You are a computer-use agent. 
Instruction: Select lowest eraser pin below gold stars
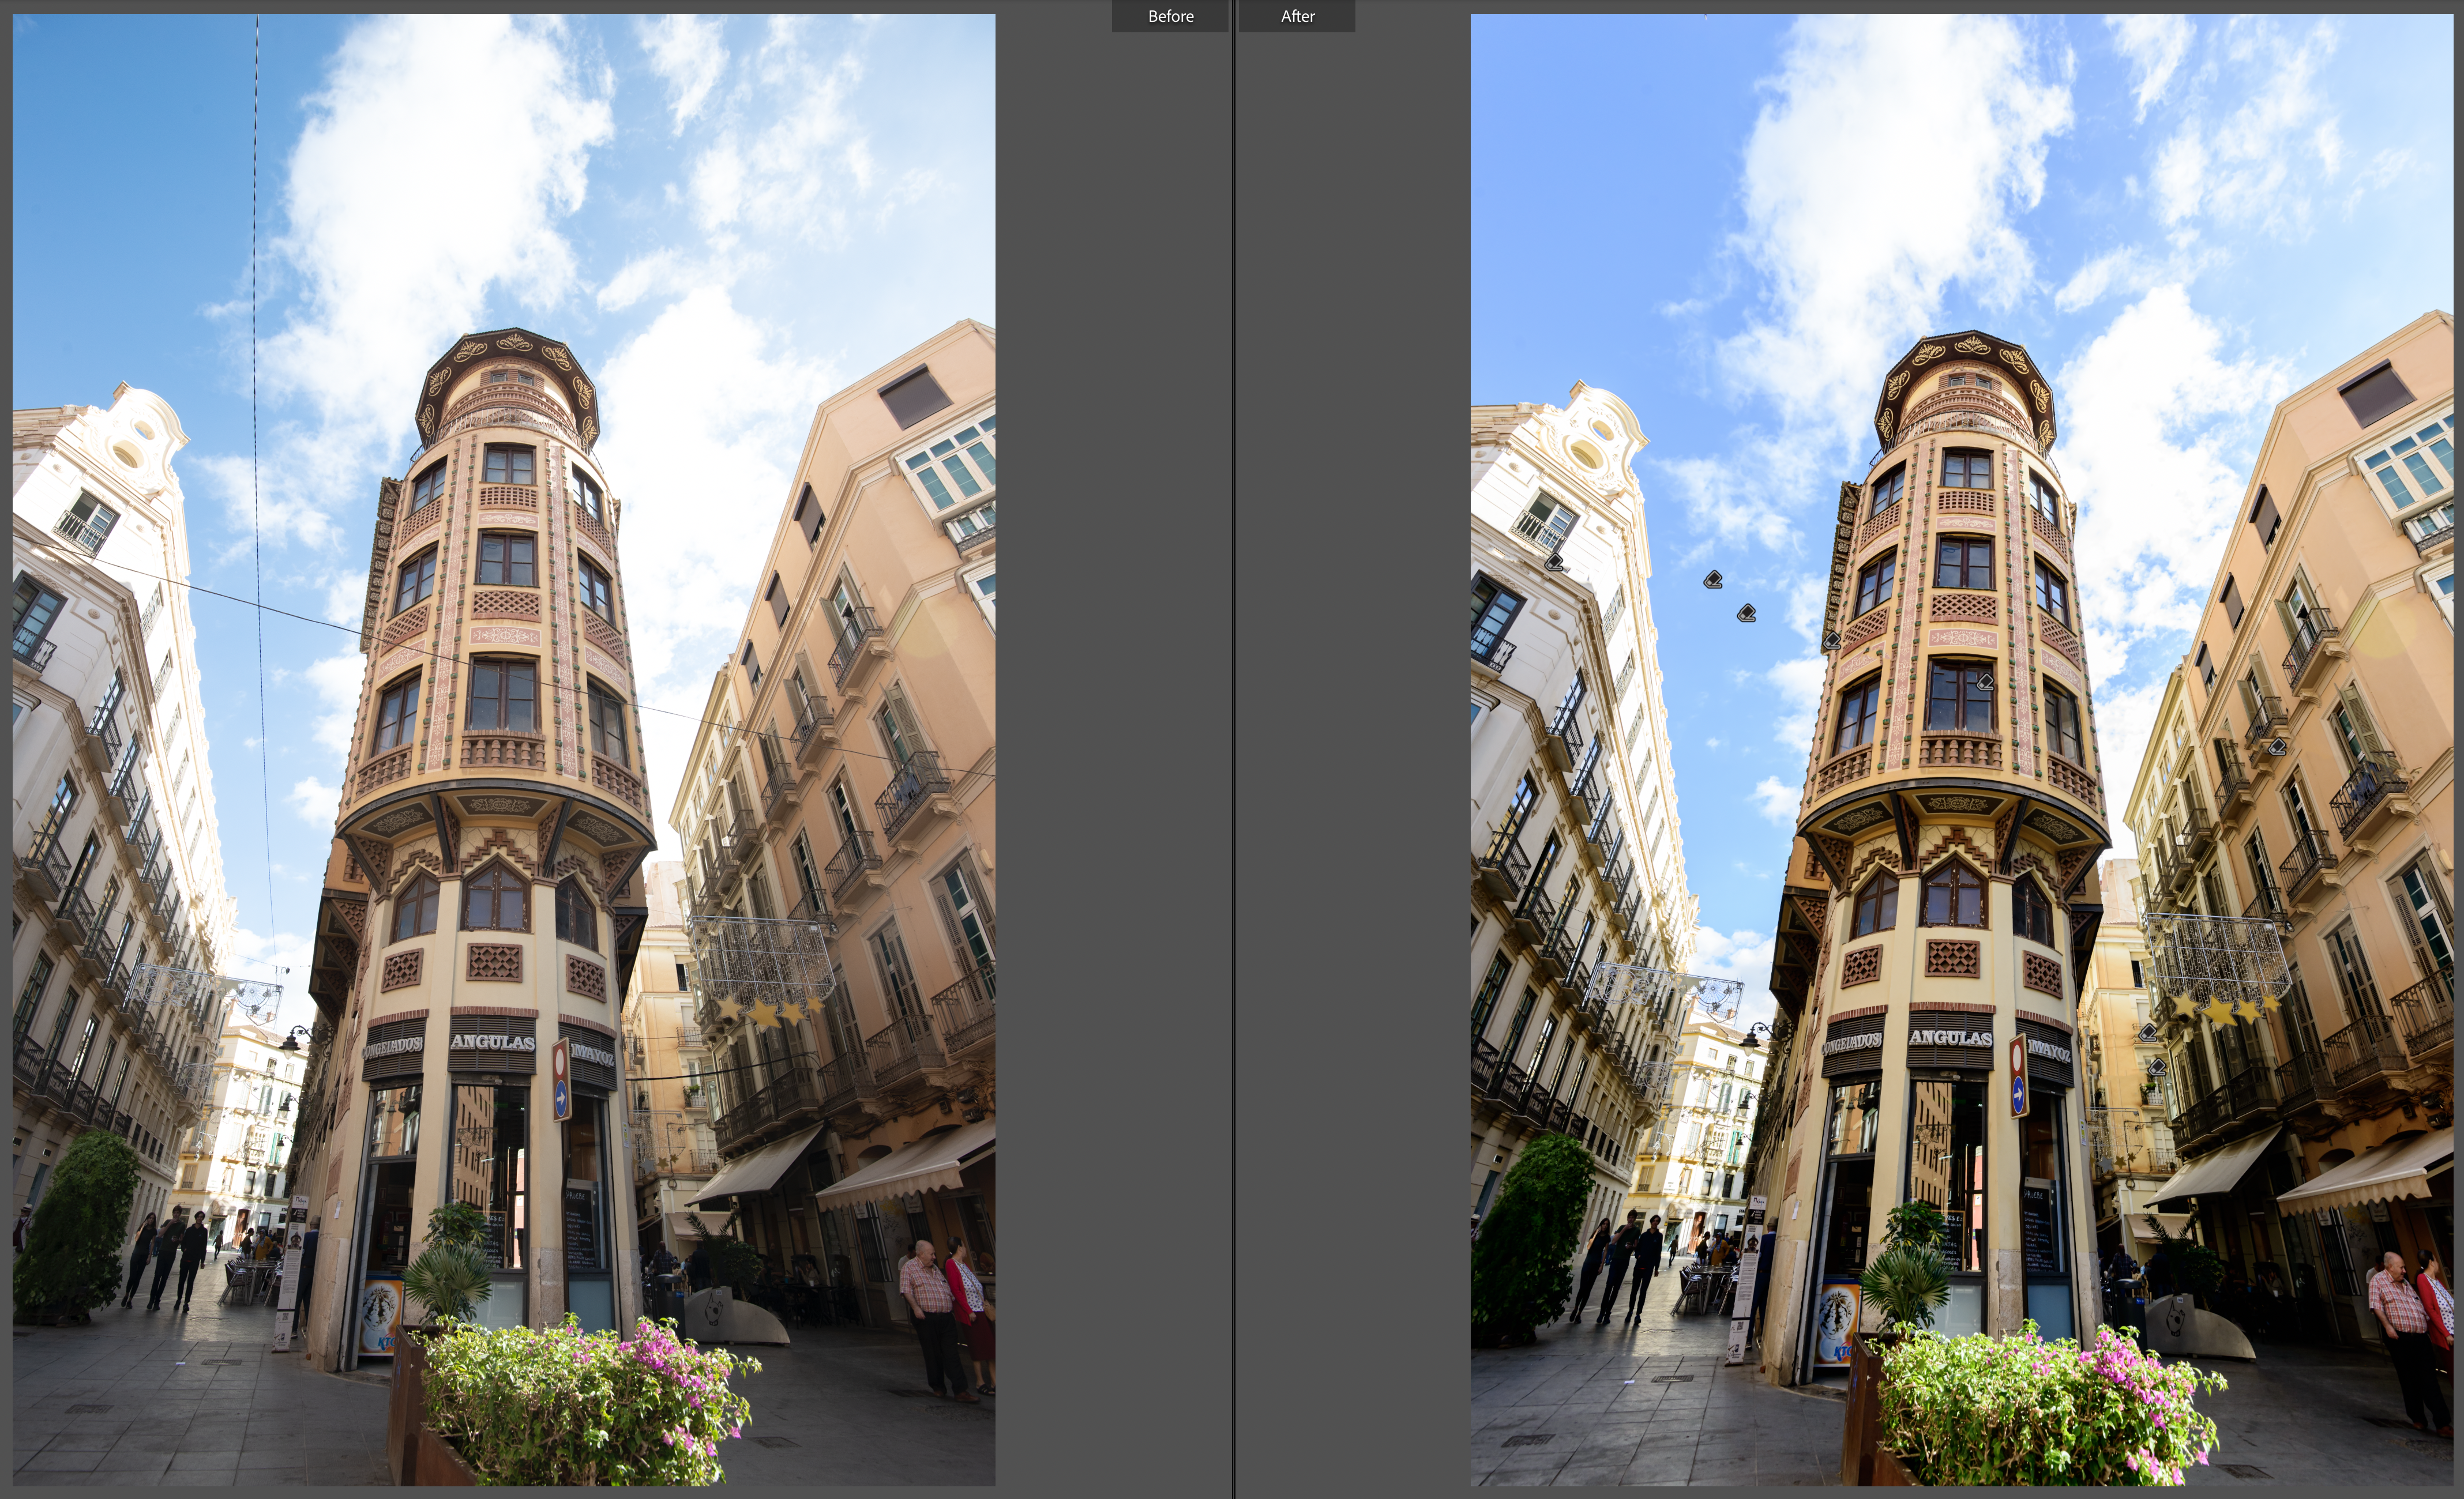2157,1068
